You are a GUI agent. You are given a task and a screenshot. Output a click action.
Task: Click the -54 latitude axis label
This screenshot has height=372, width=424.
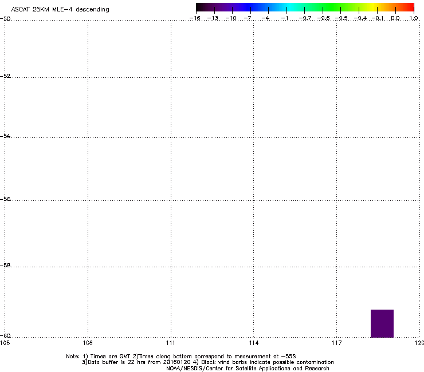coord(5,136)
